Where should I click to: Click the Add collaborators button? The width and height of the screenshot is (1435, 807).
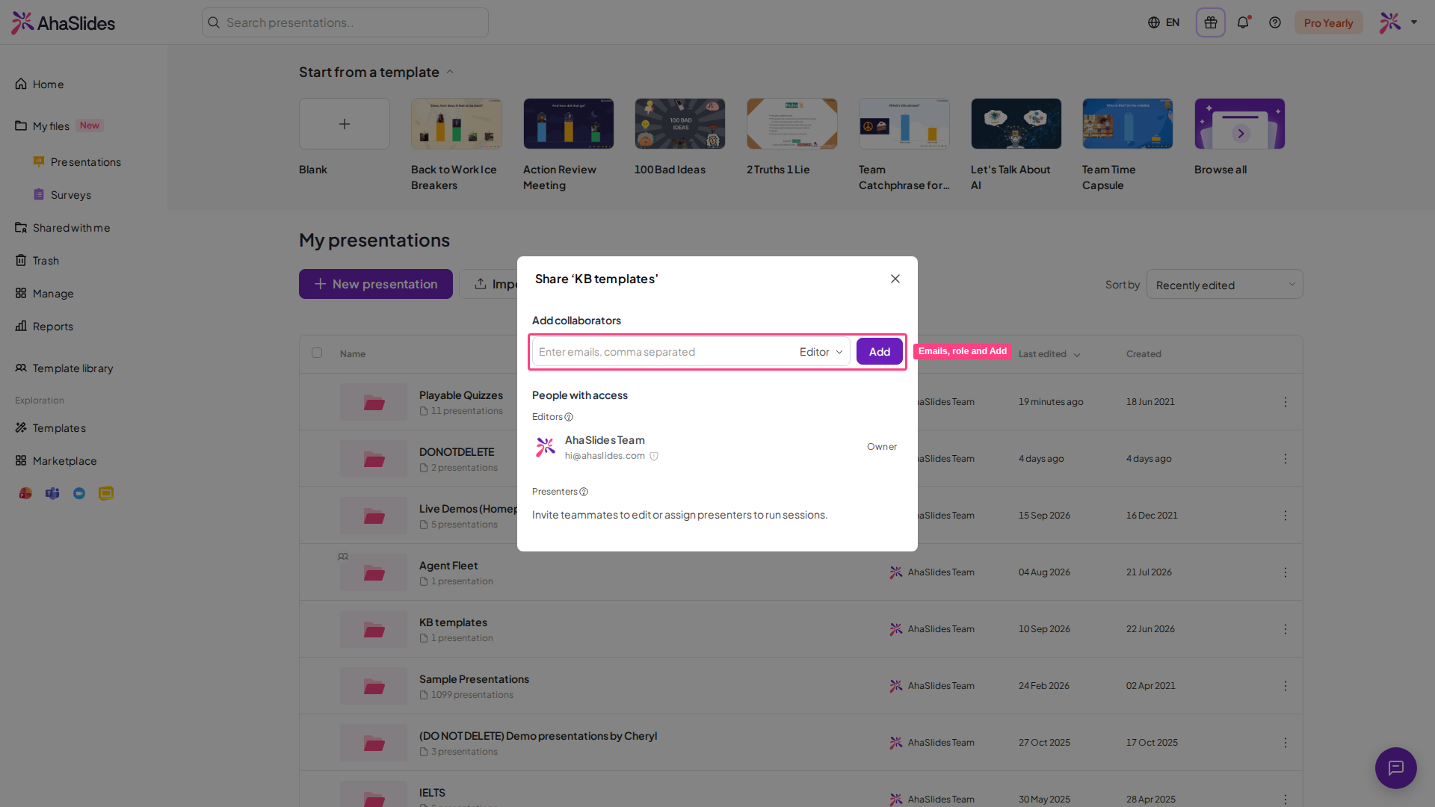pos(879,352)
